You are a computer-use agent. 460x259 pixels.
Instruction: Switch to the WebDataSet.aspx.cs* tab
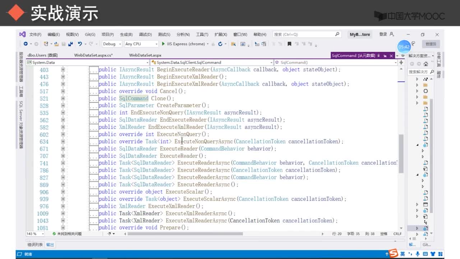(x=93, y=55)
